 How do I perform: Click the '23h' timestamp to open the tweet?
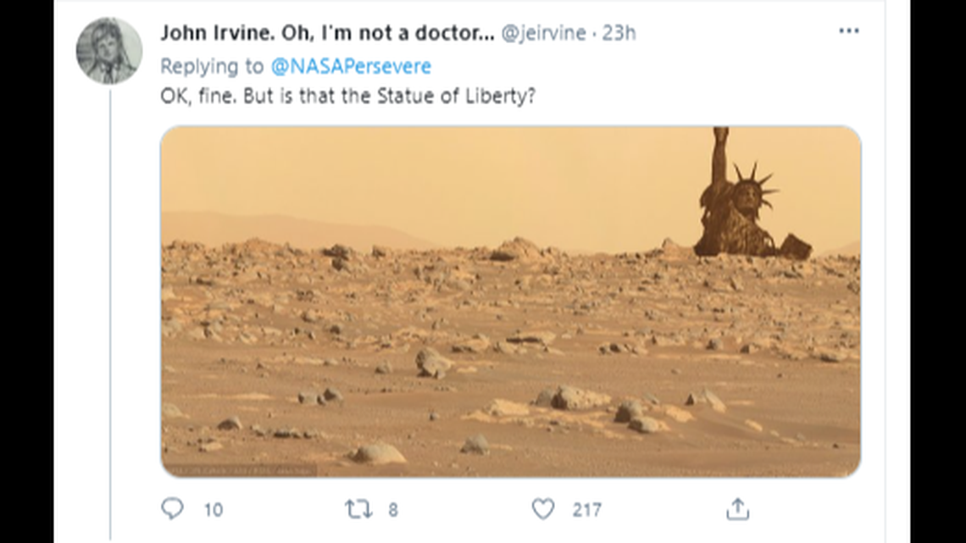619,34
